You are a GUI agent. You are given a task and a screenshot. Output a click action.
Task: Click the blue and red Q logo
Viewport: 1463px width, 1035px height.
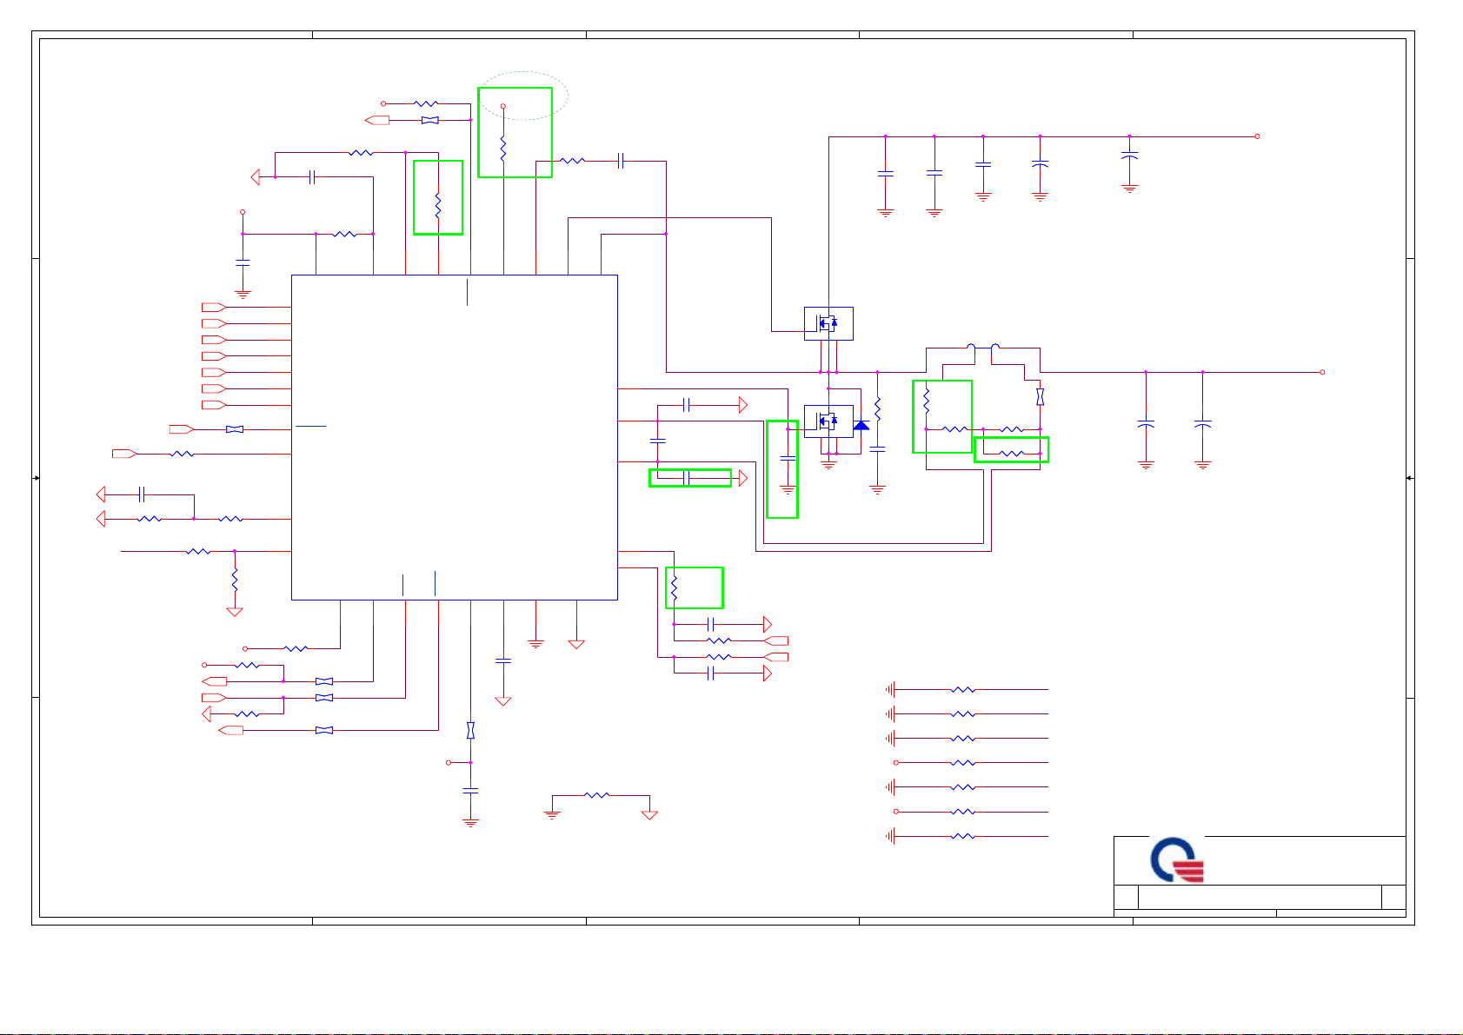[1177, 860]
